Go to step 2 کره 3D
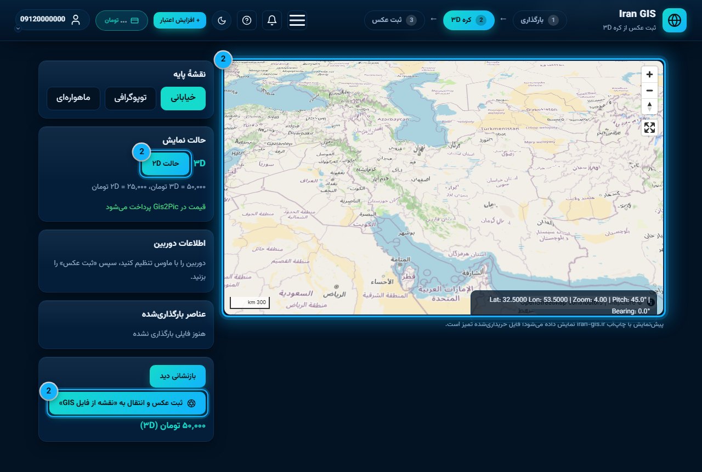The height and width of the screenshot is (472, 702). pyautogui.click(x=468, y=20)
